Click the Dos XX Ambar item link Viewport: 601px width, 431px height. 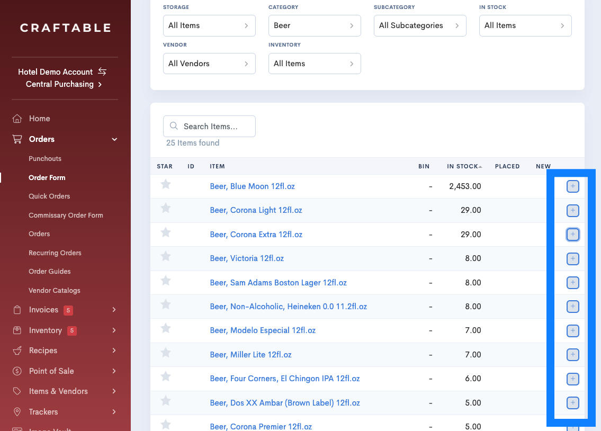(x=285, y=403)
